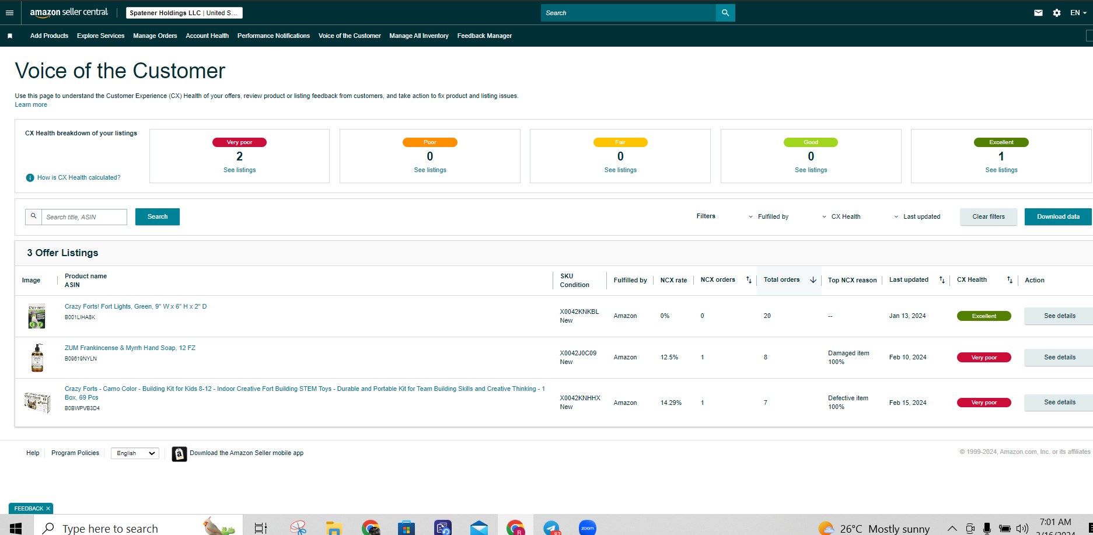This screenshot has height=535, width=1093.
Task: Open Zoom from the taskbar
Action: click(588, 528)
